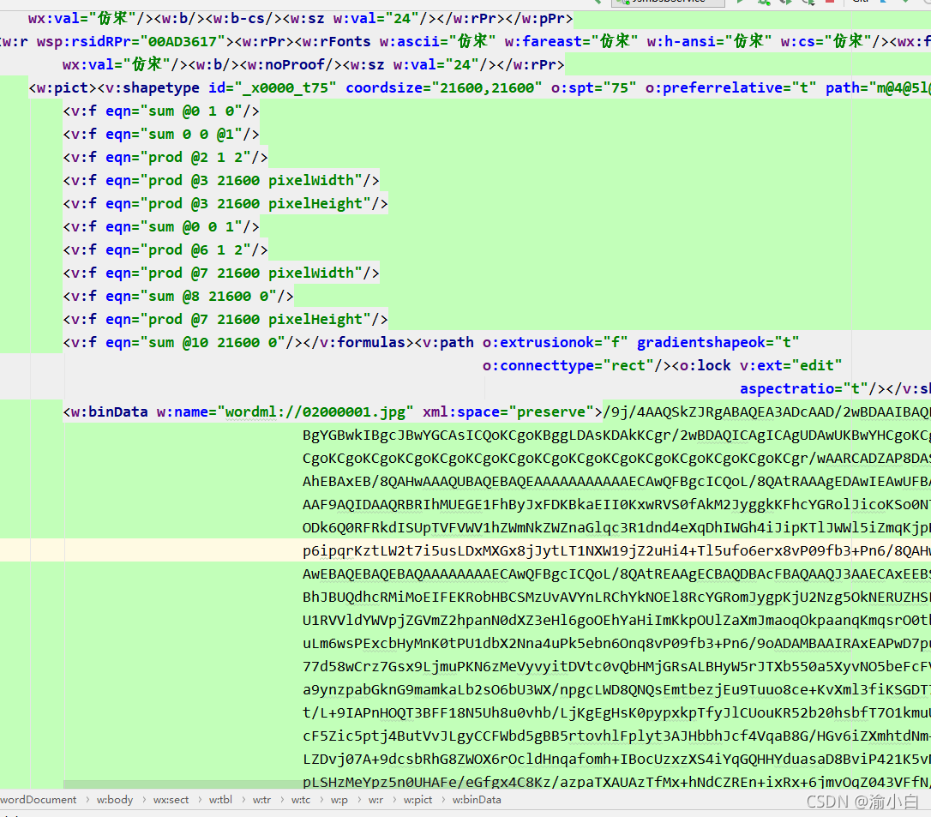Click the v:shapetype id="_x0000_t75" tag
This screenshot has height=817, width=931.
click(217, 88)
